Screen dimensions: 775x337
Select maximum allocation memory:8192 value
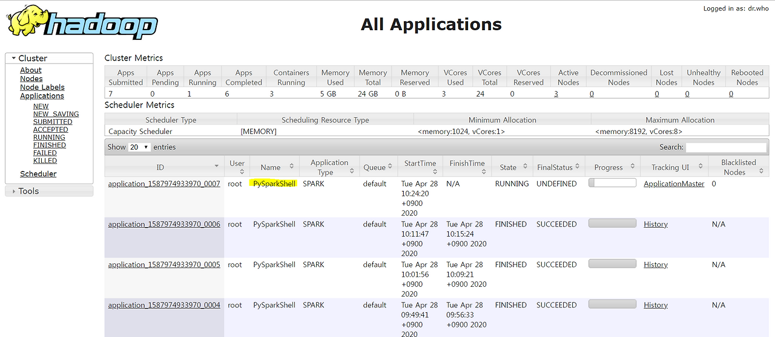click(639, 131)
